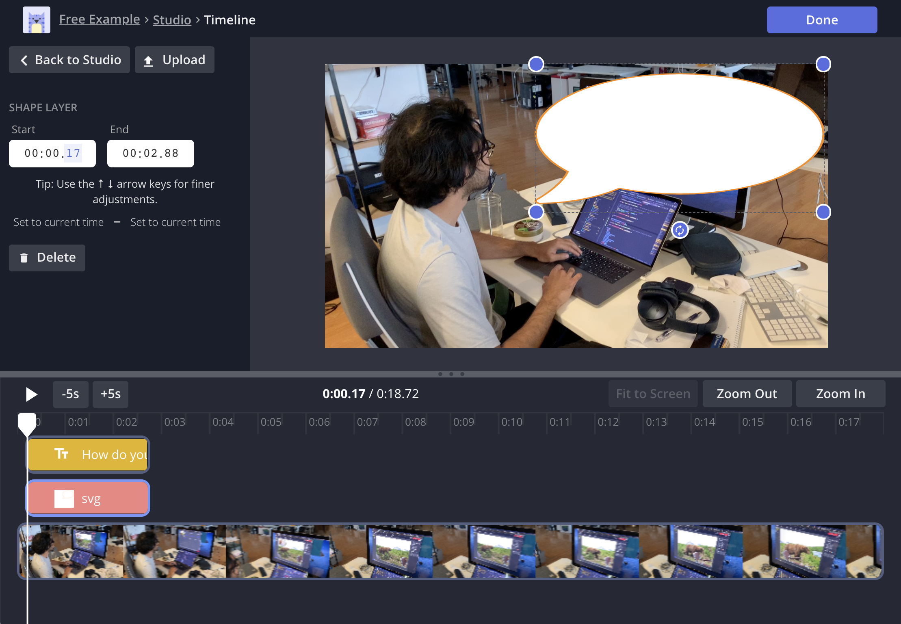Screen dimensions: 901x624
Task: Click the cat avatar logo icon
Action: (x=36, y=19)
